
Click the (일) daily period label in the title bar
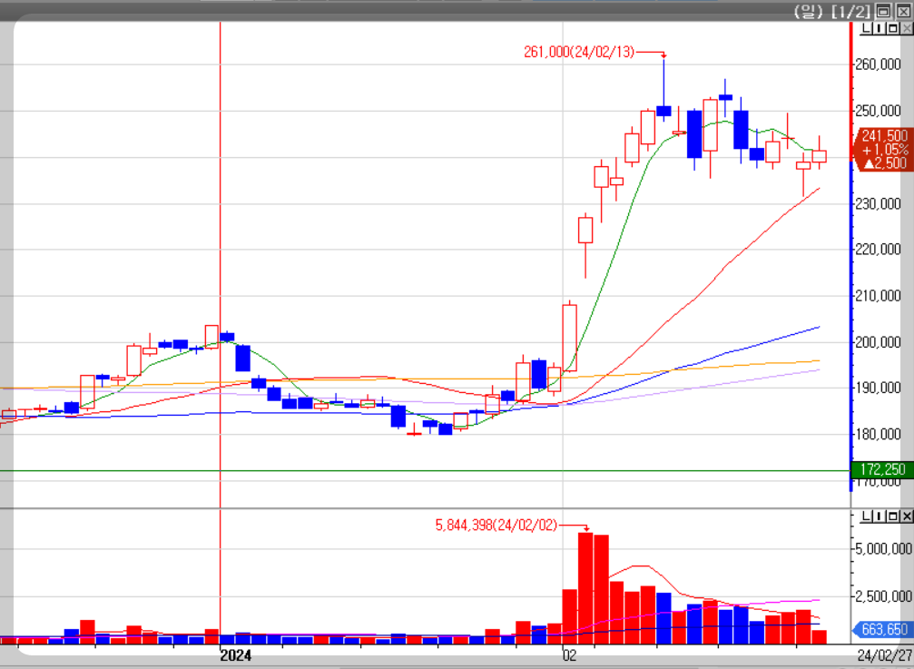808,11
